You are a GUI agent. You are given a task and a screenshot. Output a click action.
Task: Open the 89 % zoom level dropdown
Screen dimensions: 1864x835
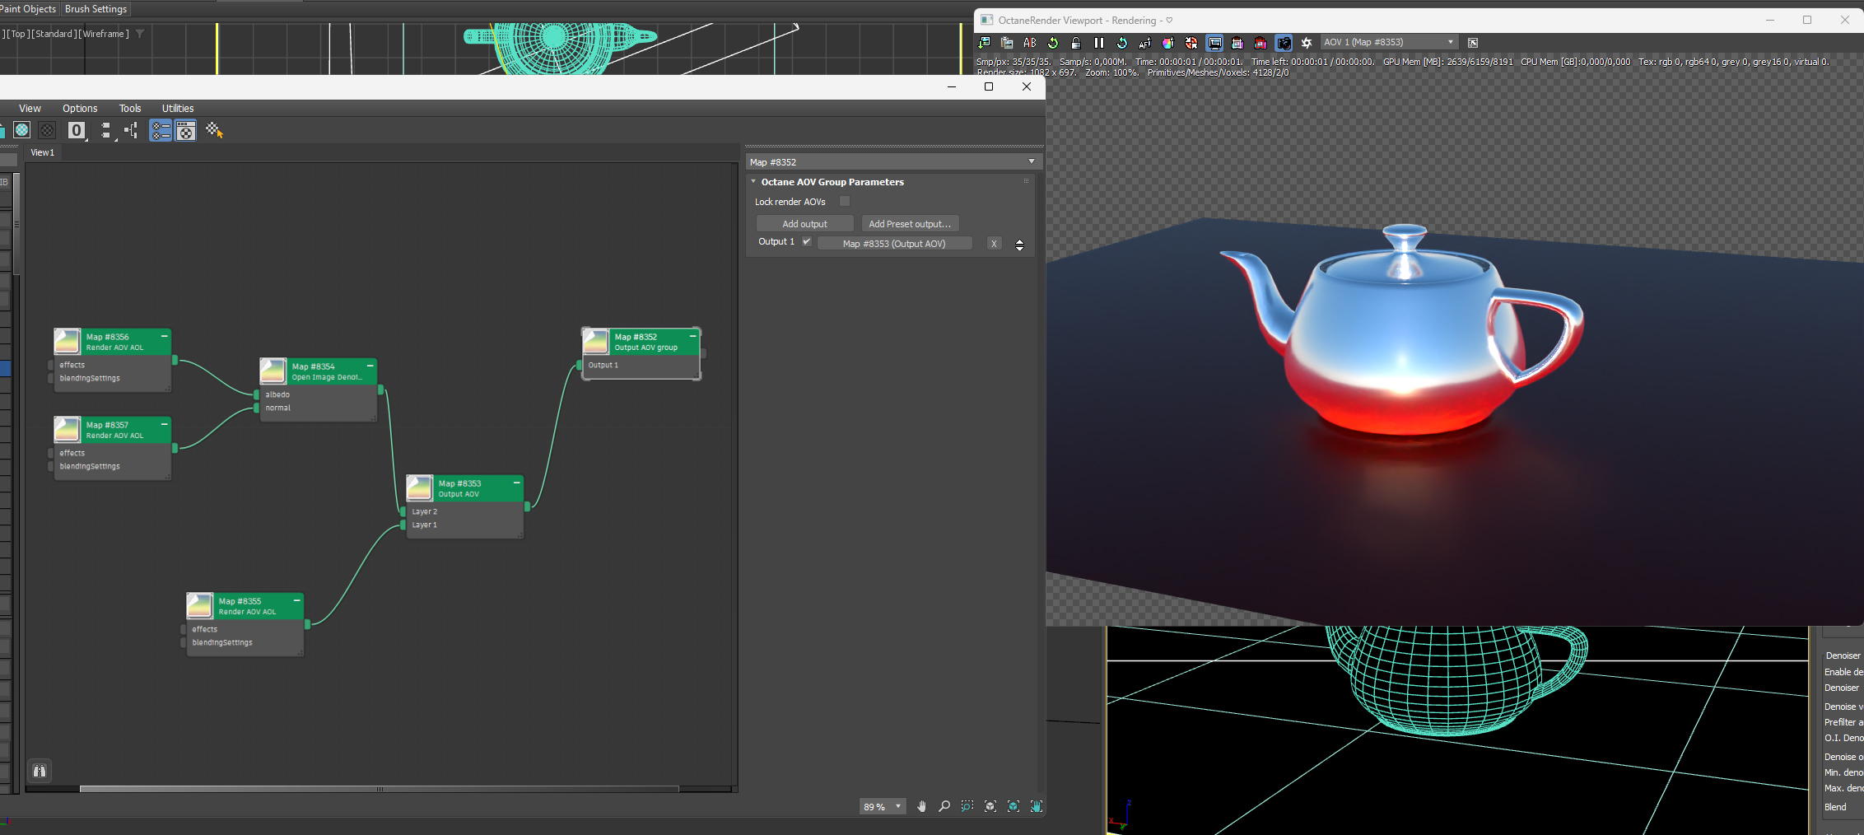tap(883, 806)
